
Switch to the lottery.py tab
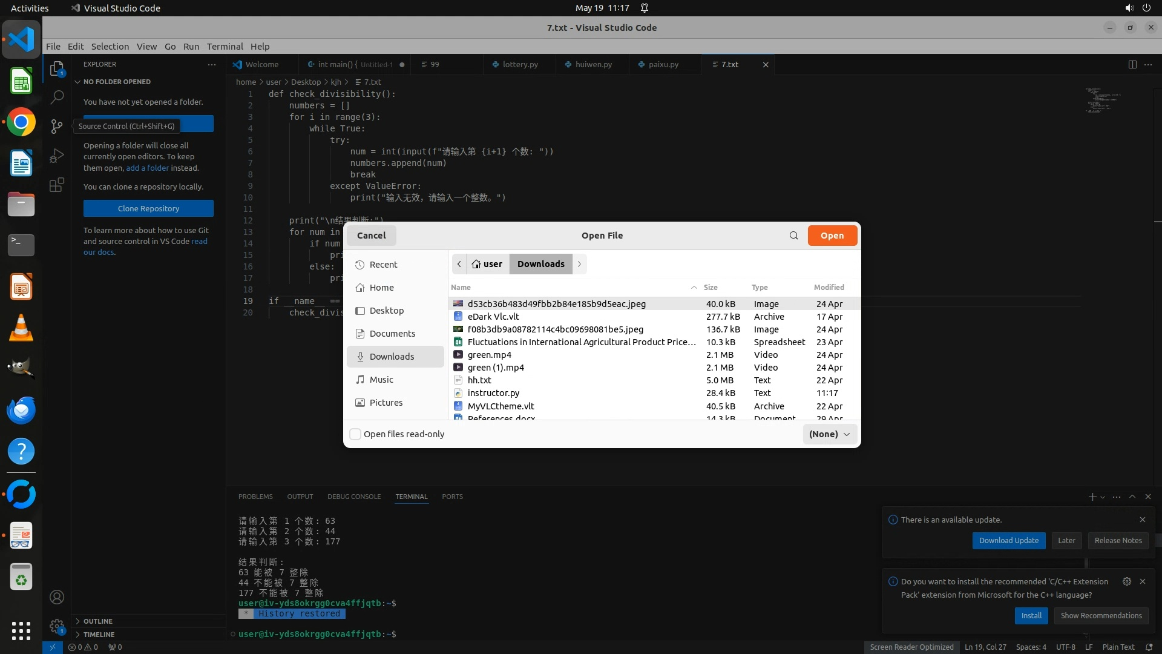coord(520,64)
